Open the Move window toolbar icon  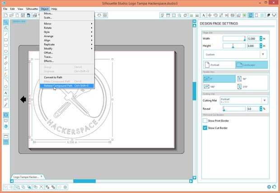[x=210, y=15]
